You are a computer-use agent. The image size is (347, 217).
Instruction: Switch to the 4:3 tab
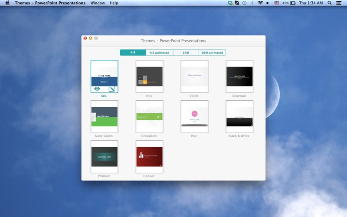pos(133,53)
